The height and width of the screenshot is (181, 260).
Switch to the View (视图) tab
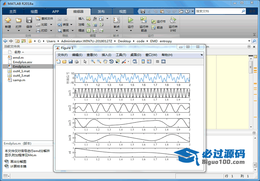click(123, 11)
